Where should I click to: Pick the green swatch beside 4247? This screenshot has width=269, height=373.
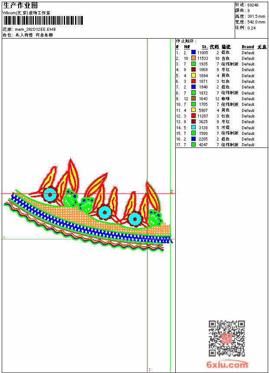194,144
